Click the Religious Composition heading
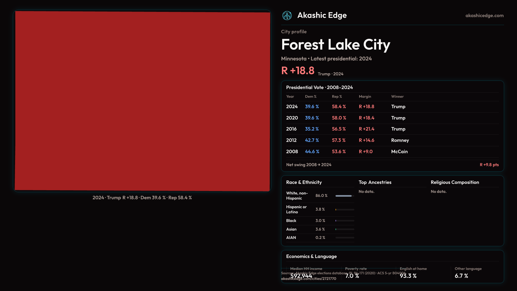This screenshot has height=291, width=517. click(455, 182)
